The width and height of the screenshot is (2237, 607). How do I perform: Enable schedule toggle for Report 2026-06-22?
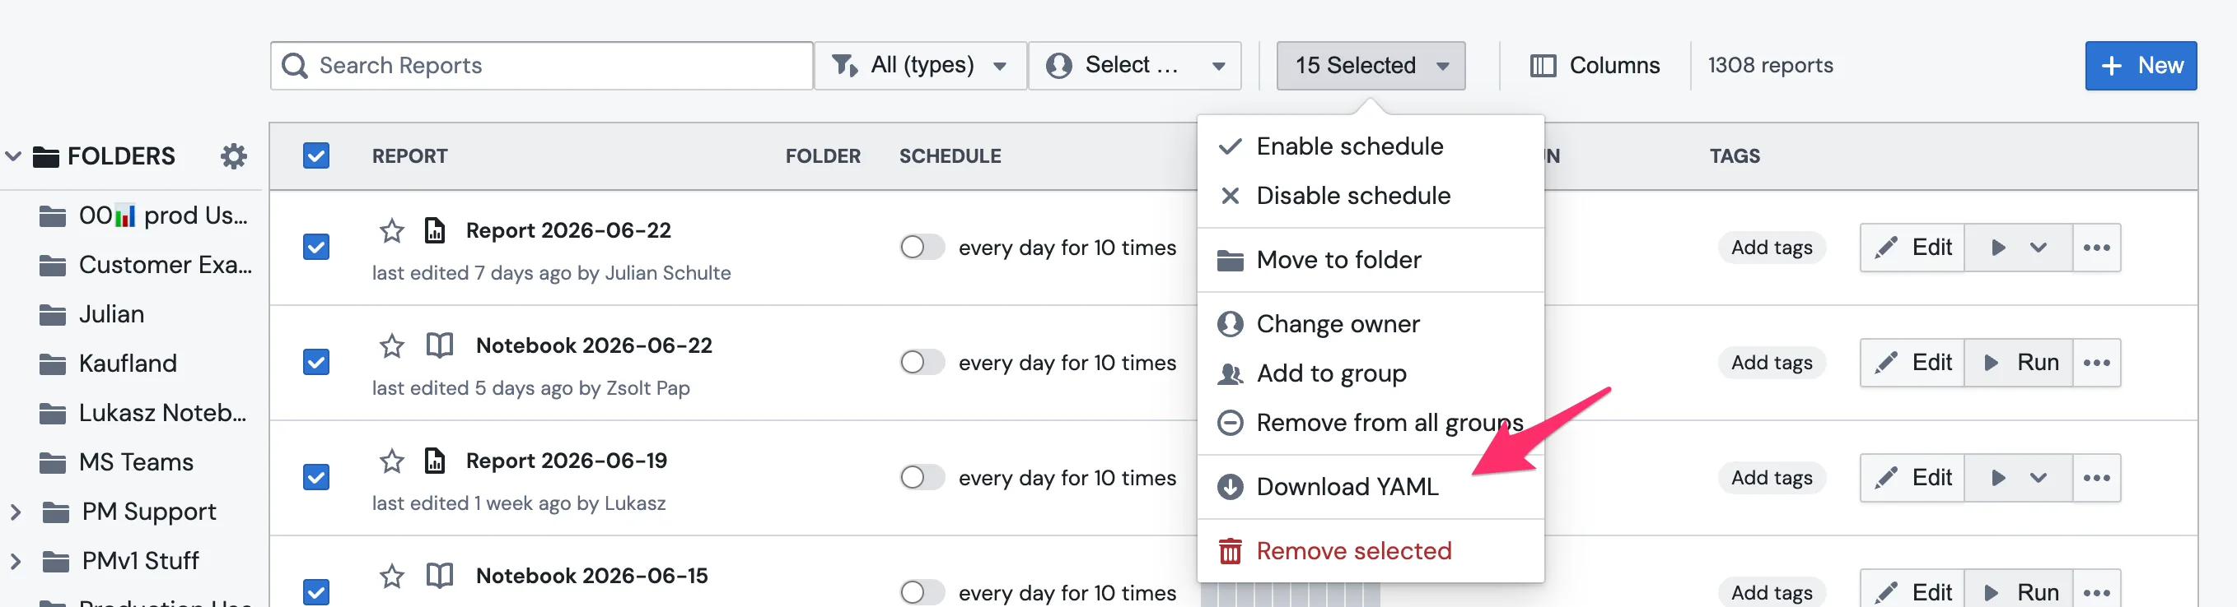922,248
